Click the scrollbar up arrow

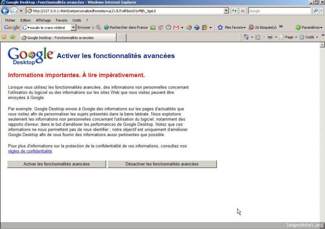(x=322, y=45)
